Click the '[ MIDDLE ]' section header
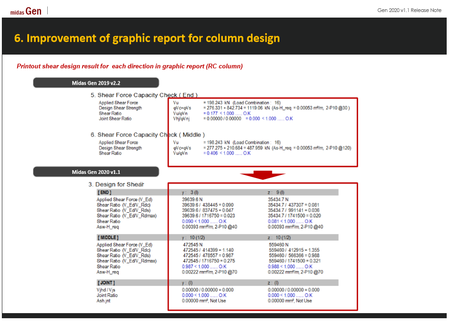The width and height of the screenshot is (449, 321). click(108, 238)
